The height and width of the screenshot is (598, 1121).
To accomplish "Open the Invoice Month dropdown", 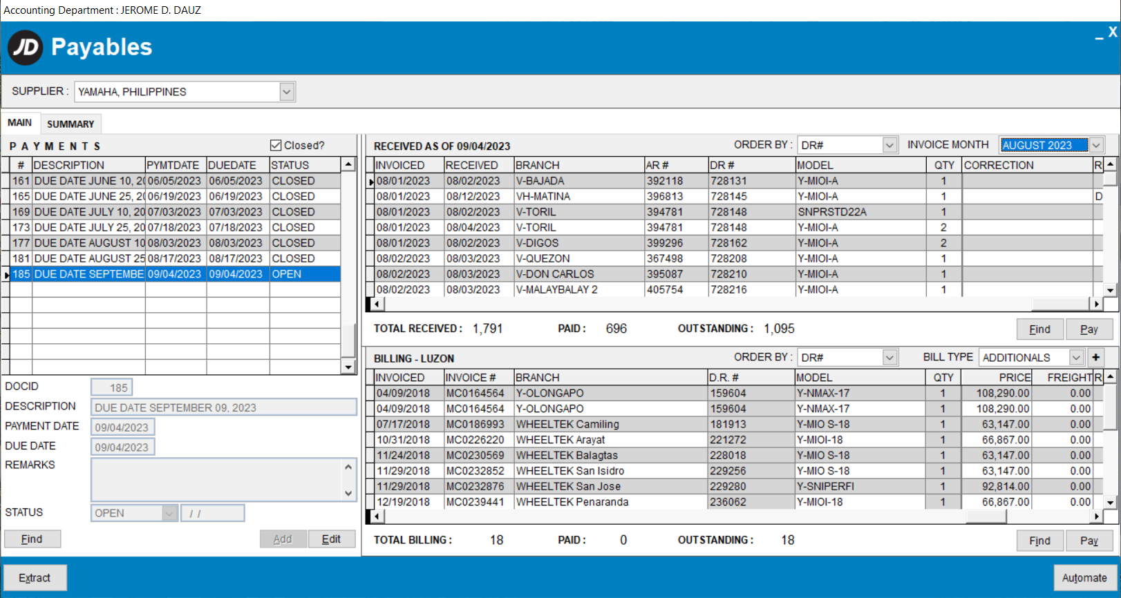I will 1096,145.
